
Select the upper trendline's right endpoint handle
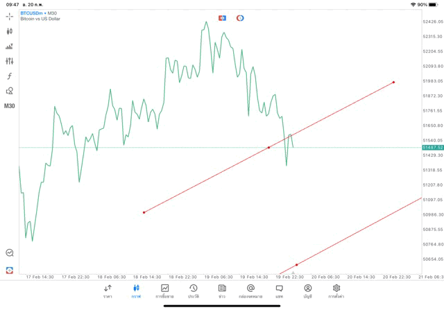393,82
